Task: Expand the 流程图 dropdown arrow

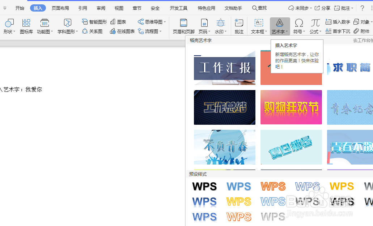Action: [x=160, y=31]
